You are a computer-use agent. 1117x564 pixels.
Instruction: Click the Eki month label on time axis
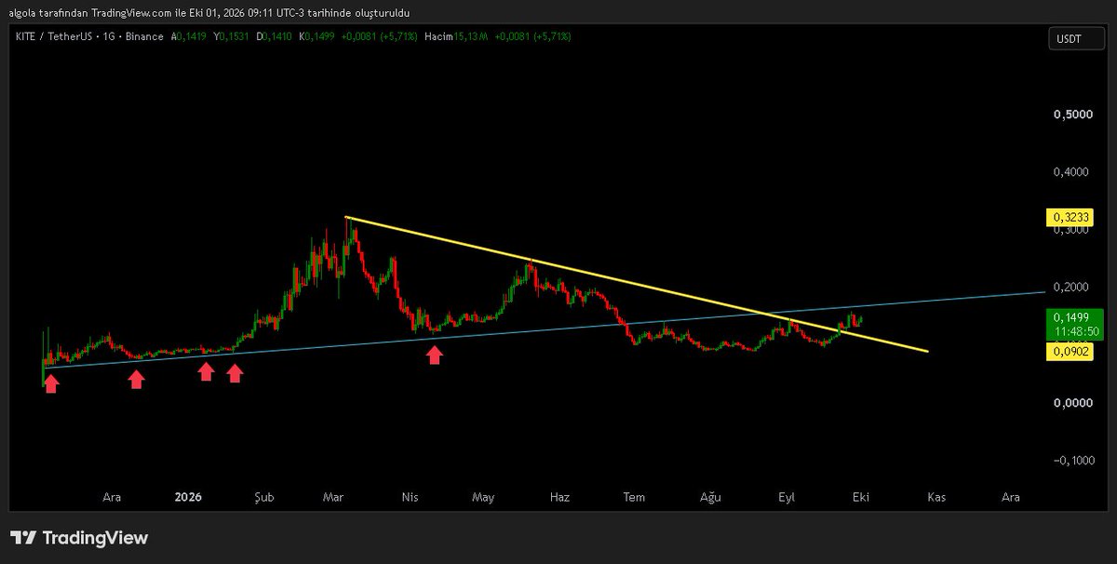point(861,497)
